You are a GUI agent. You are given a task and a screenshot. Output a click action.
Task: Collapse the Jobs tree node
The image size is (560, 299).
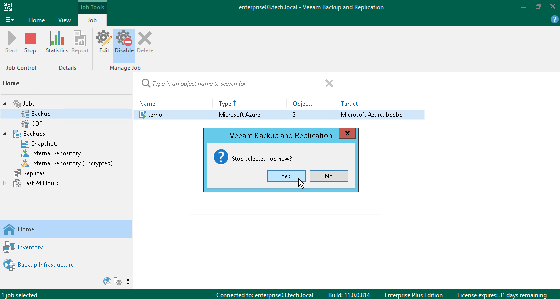coord(4,104)
